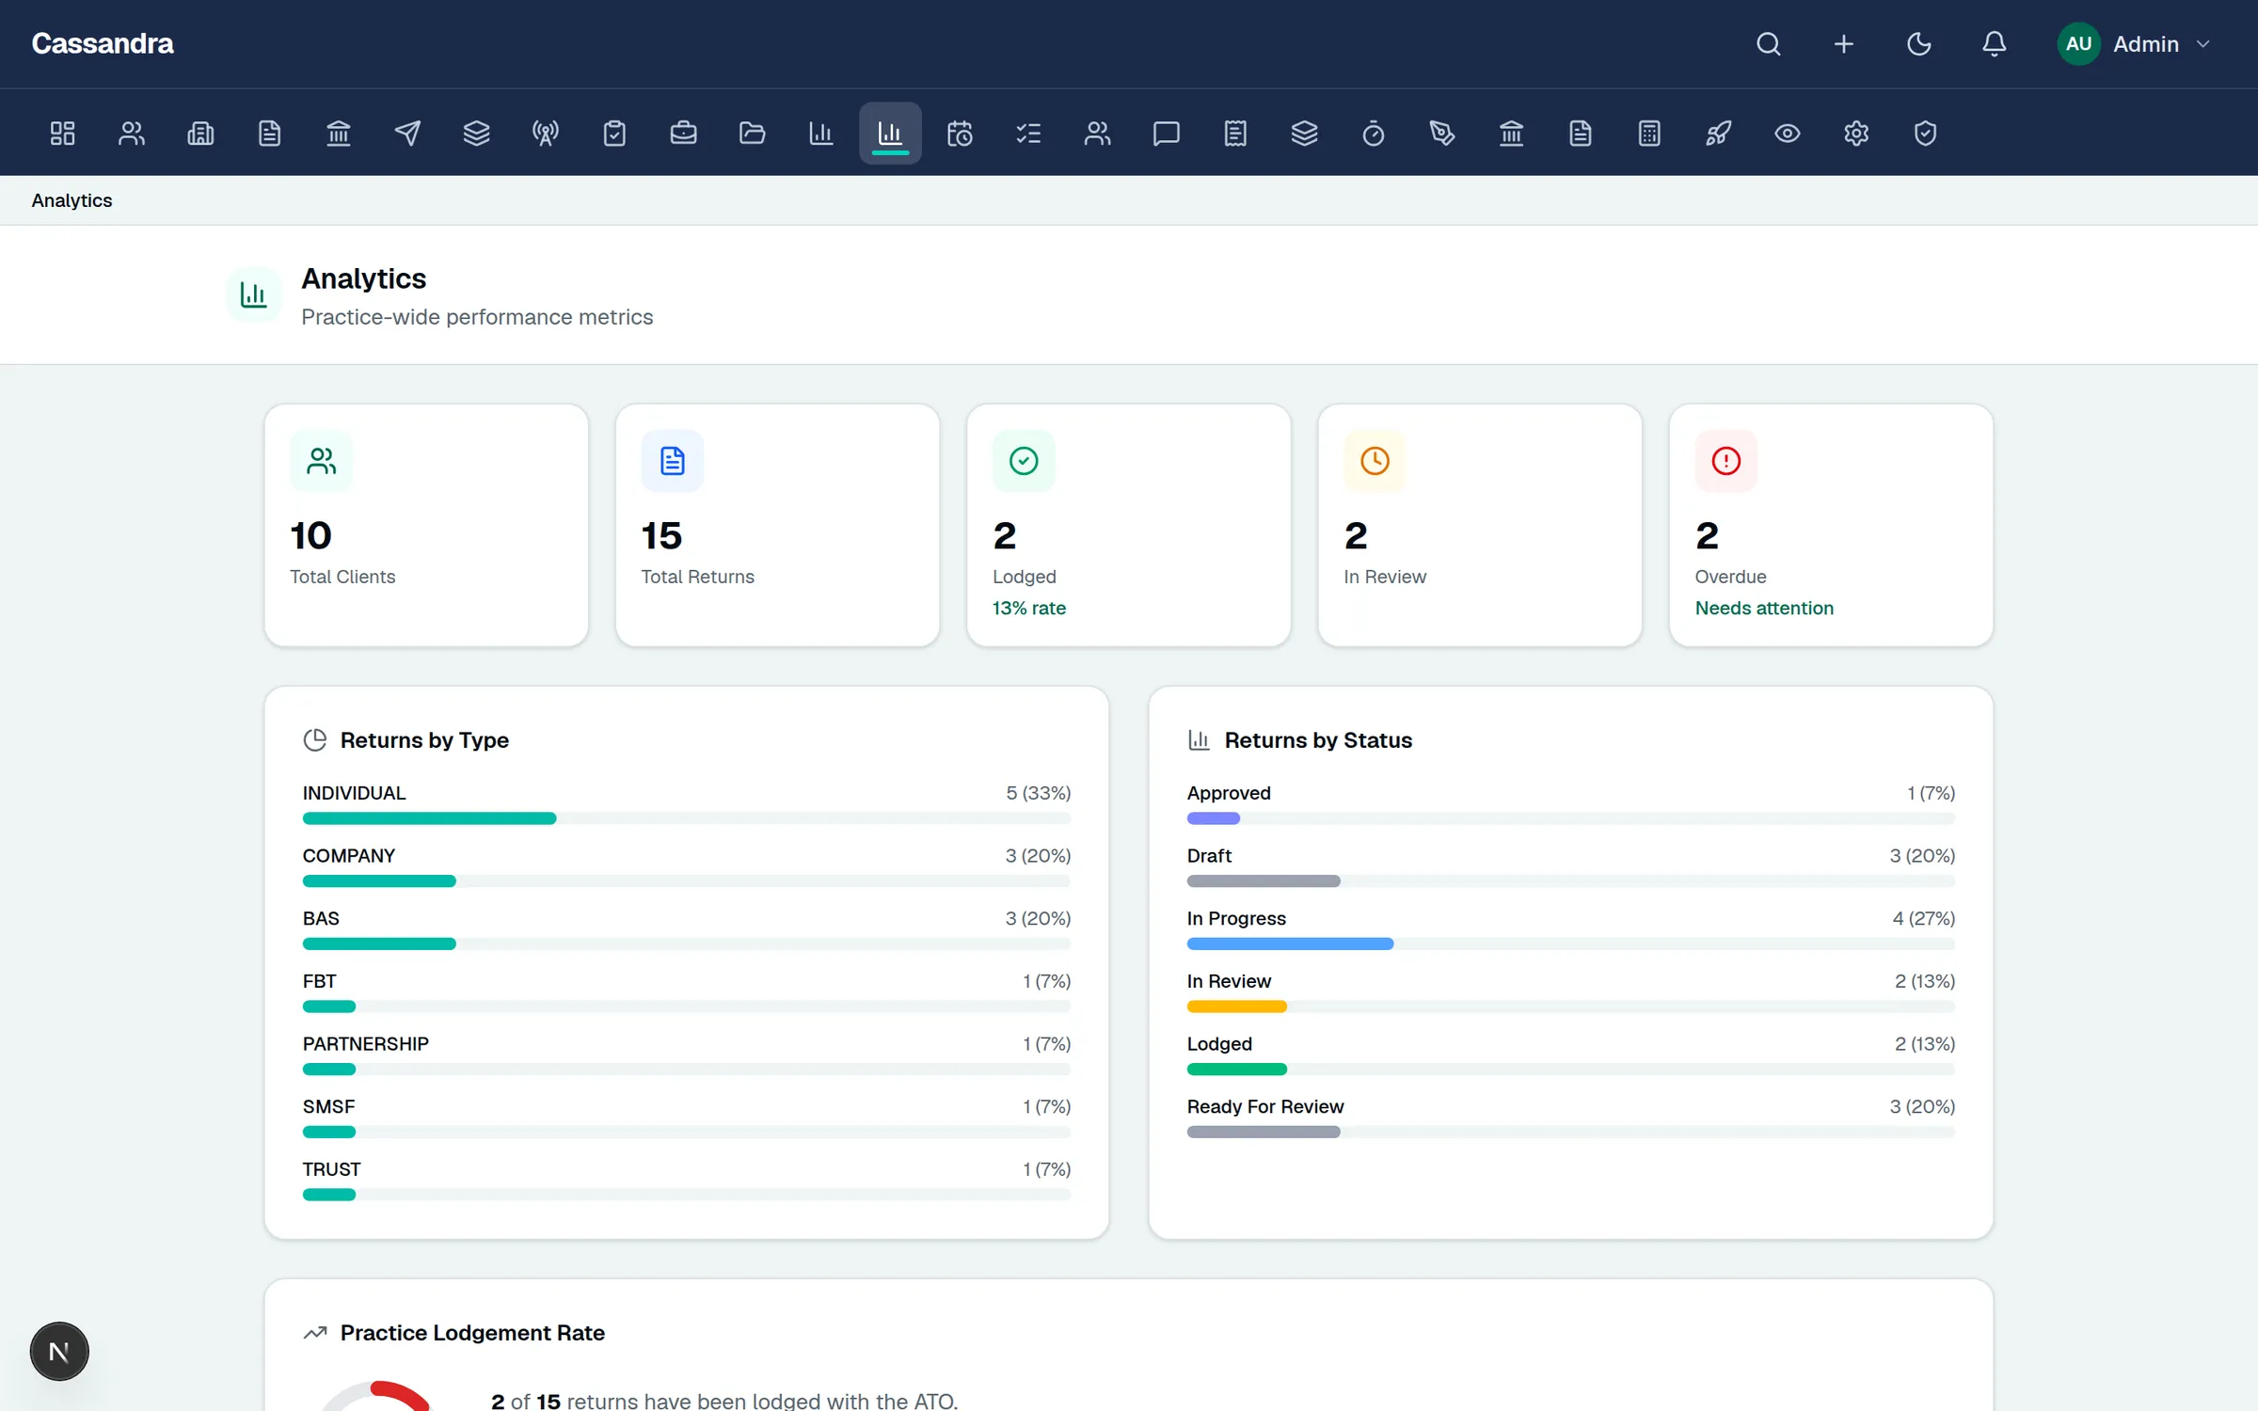Image resolution: width=2258 pixels, height=1411 pixels.
Task: Click the '5 (33%)' value
Action: coord(1039,793)
